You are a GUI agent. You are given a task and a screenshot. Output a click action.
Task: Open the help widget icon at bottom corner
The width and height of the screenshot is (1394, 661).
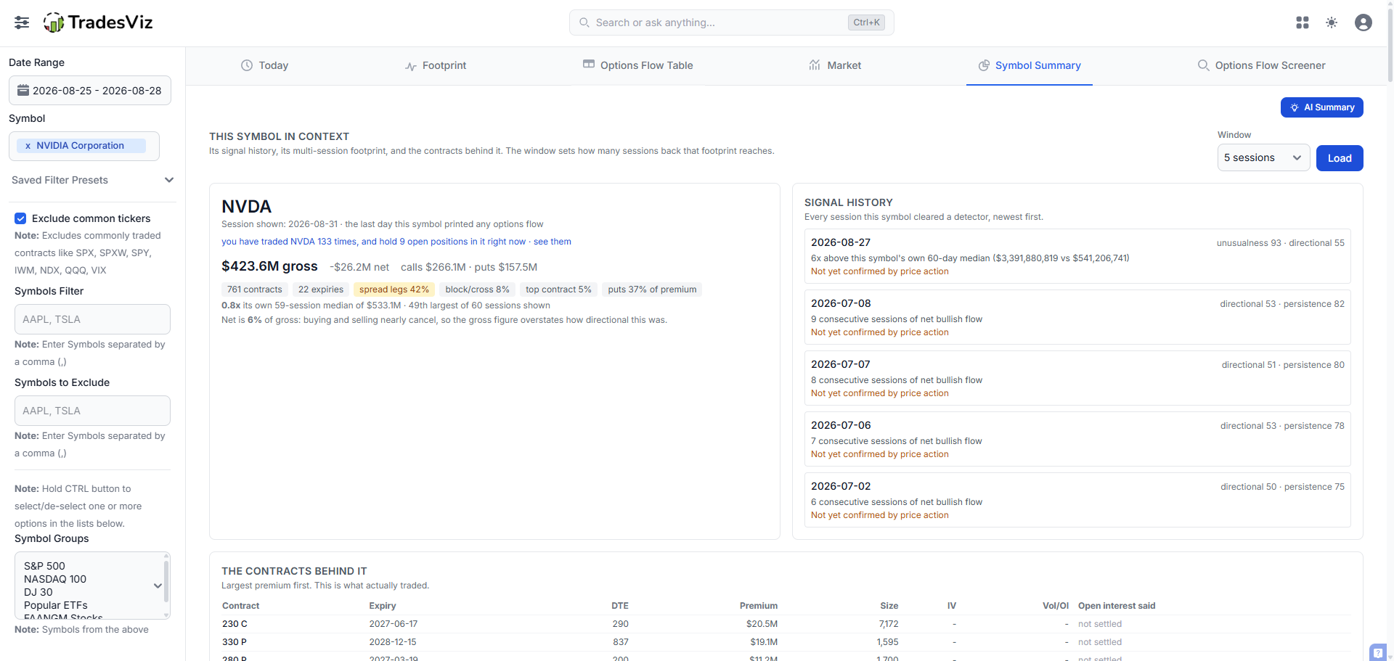click(1377, 652)
